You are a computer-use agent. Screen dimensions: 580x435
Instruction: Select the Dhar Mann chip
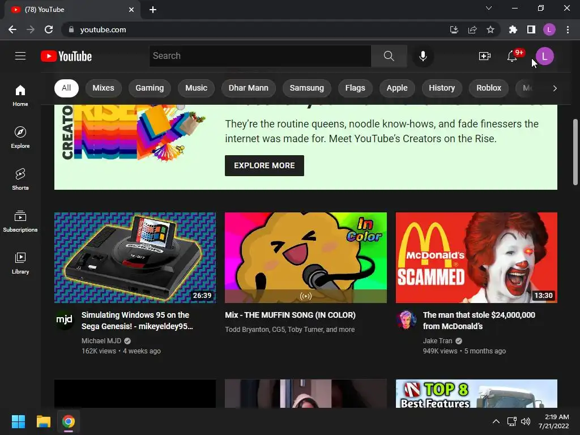tap(248, 88)
